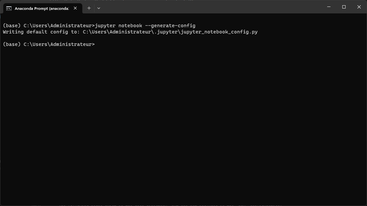Click the current prompt after Administrateur>
The height and width of the screenshot is (206, 367).
96,44
